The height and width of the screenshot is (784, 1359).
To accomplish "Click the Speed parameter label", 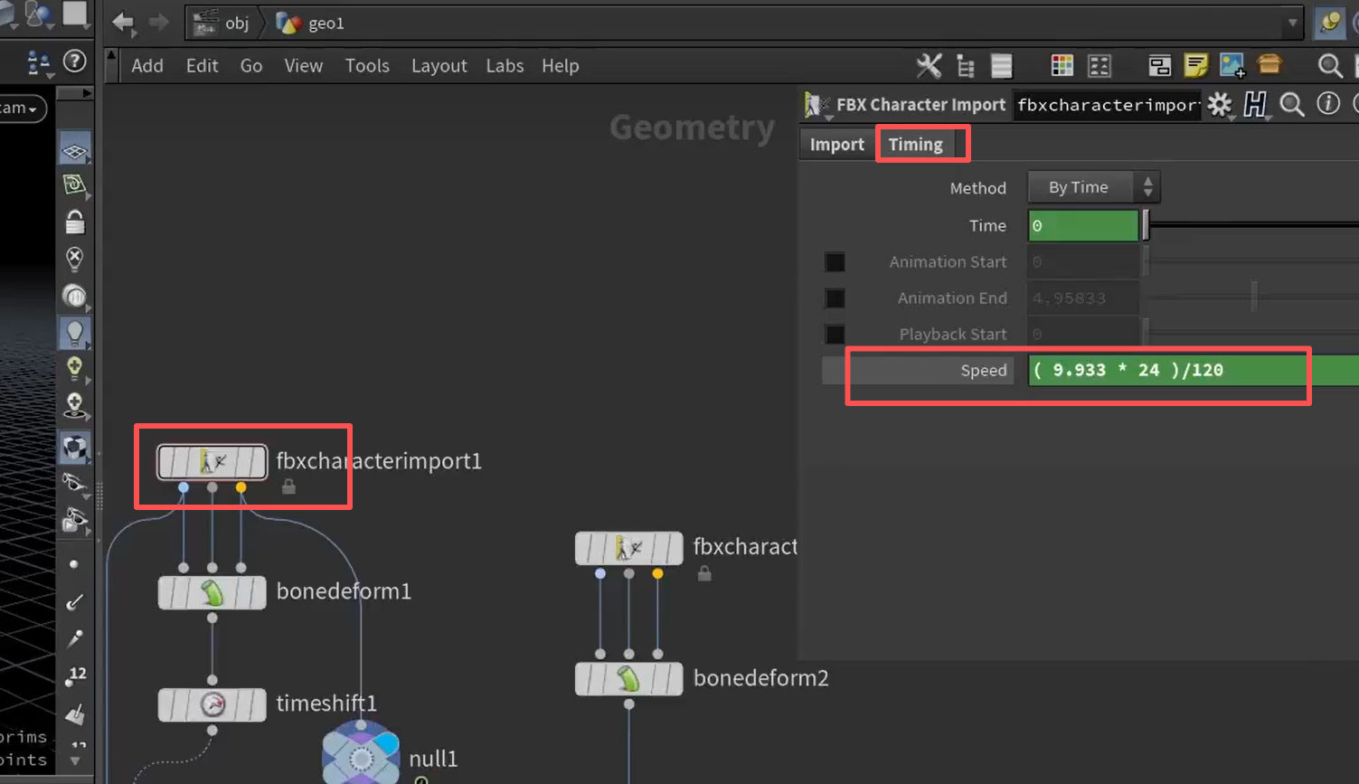I will coord(984,370).
